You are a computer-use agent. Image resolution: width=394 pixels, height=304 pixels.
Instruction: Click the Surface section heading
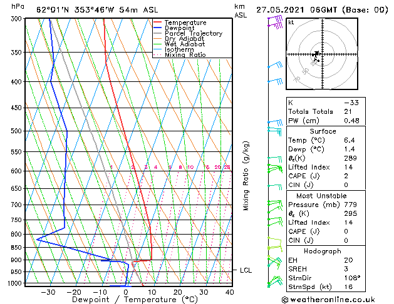pyautogui.click(x=323, y=131)
